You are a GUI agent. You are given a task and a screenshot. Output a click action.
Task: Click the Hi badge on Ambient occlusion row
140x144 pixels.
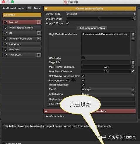[39, 39]
